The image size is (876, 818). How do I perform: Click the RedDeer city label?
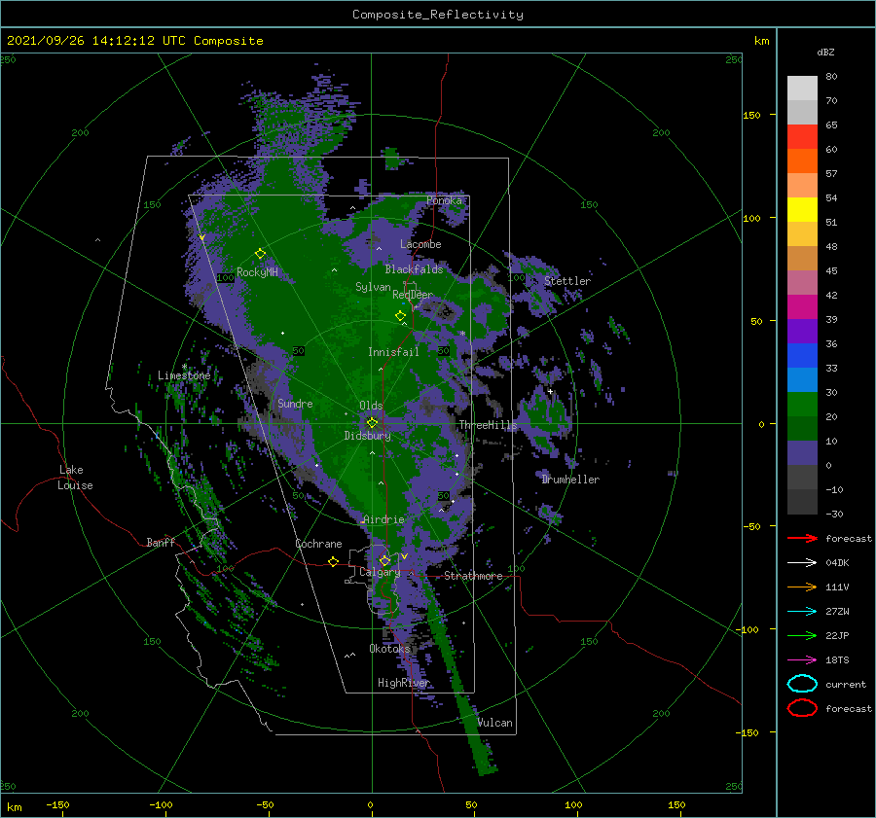click(413, 295)
